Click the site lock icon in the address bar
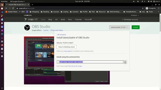The width and height of the screenshot is (161, 90). [17, 8]
